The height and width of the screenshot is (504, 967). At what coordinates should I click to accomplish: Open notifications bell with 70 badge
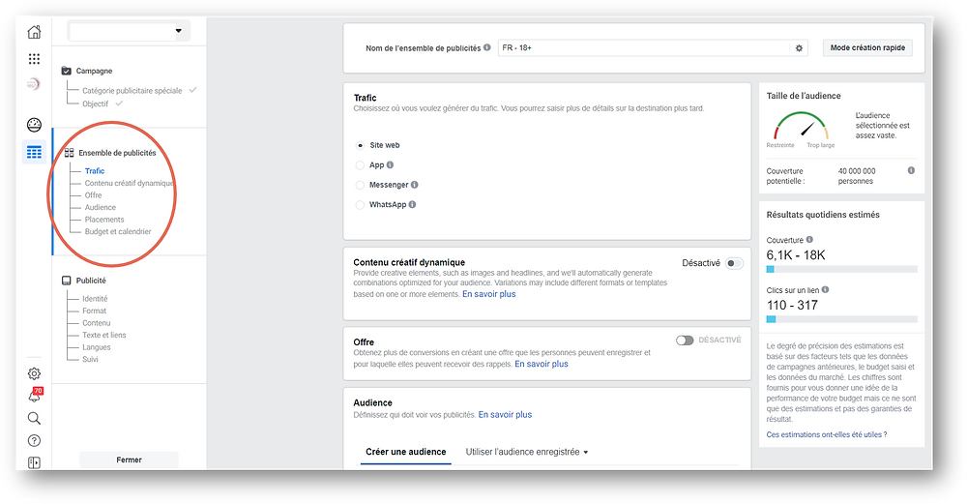click(35, 396)
